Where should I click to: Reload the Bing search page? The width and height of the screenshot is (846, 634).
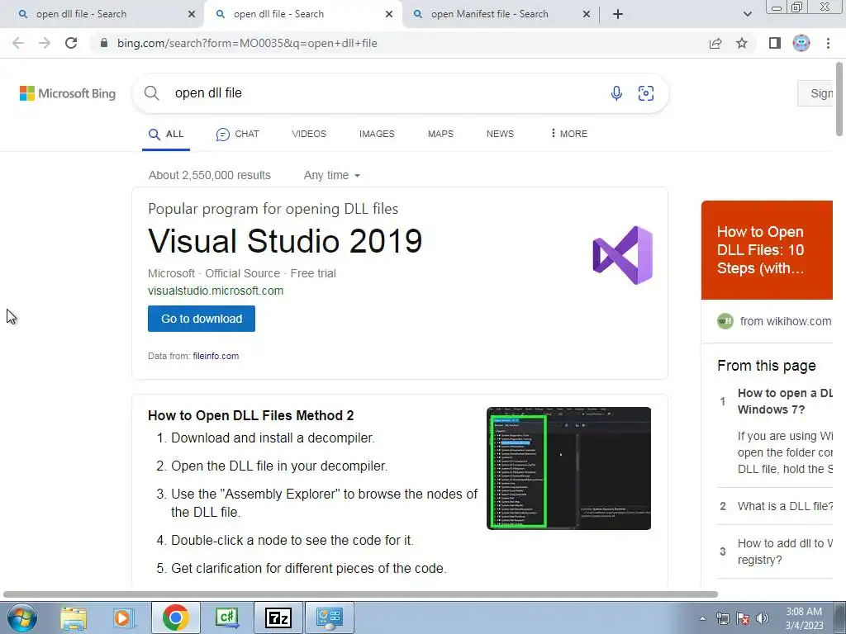point(71,43)
